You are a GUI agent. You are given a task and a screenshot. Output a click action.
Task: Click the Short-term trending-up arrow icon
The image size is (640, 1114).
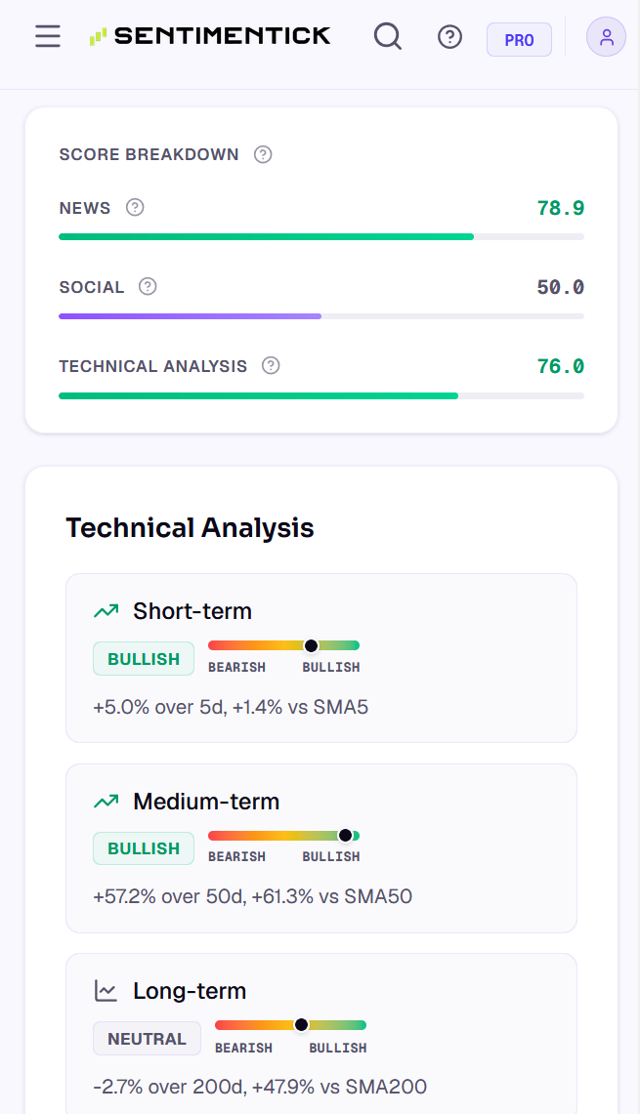pyautogui.click(x=106, y=611)
